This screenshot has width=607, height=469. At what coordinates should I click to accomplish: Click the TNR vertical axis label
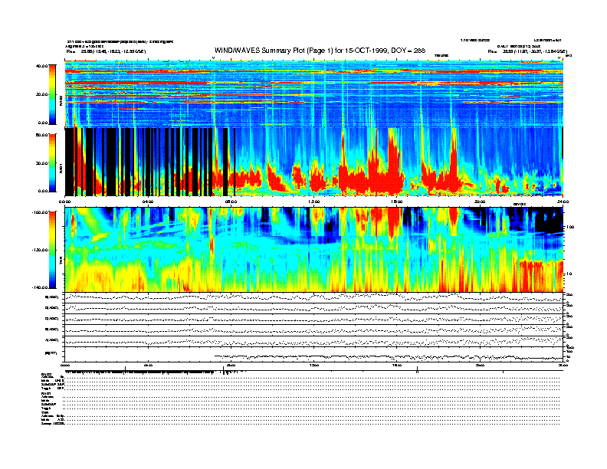[x=61, y=262]
